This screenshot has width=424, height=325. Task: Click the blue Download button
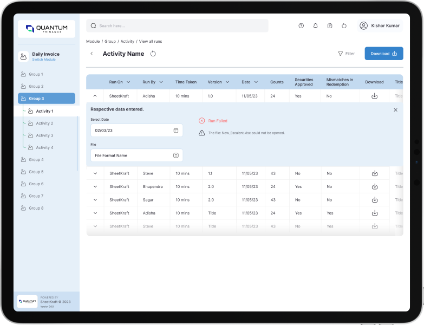tap(383, 54)
